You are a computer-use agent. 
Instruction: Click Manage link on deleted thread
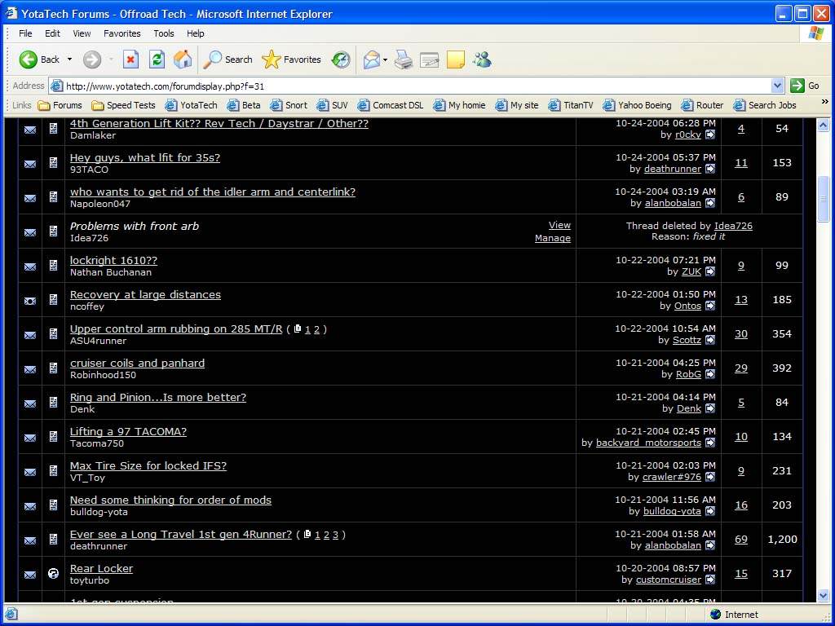pyautogui.click(x=553, y=239)
